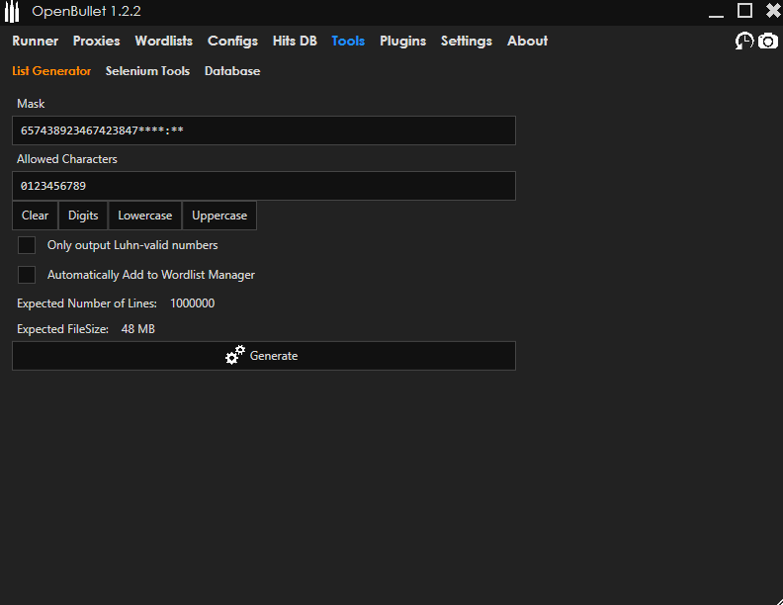Open the recent activity clock icon
The image size is (783, 605).
(x=744, y=41)
